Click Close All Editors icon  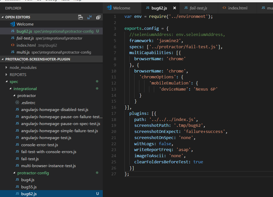[98, 17]
